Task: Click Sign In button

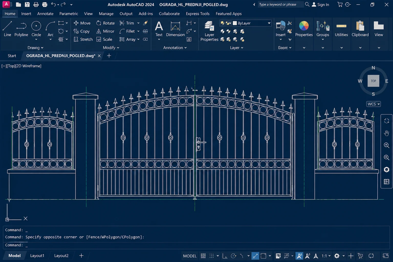Action: click(320, 5)
